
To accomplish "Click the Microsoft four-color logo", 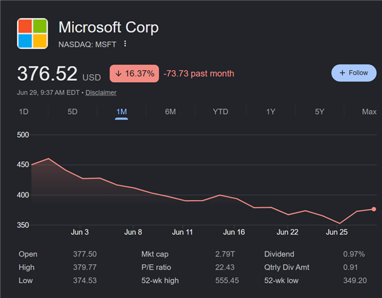I will pos(32,34).
